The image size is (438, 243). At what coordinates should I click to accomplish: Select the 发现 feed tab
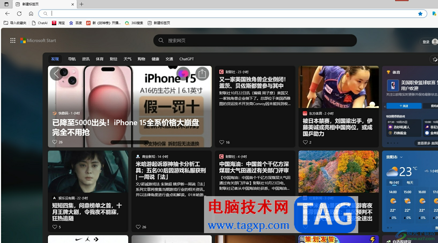[55, 59]
